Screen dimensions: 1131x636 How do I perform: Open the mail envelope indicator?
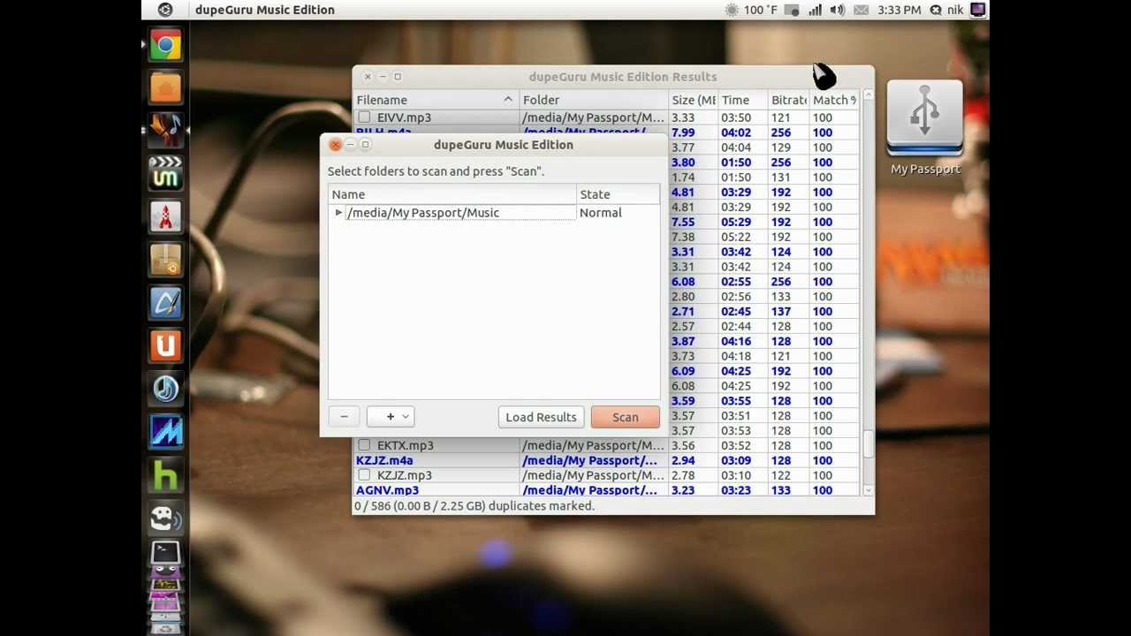click(861, 10)
